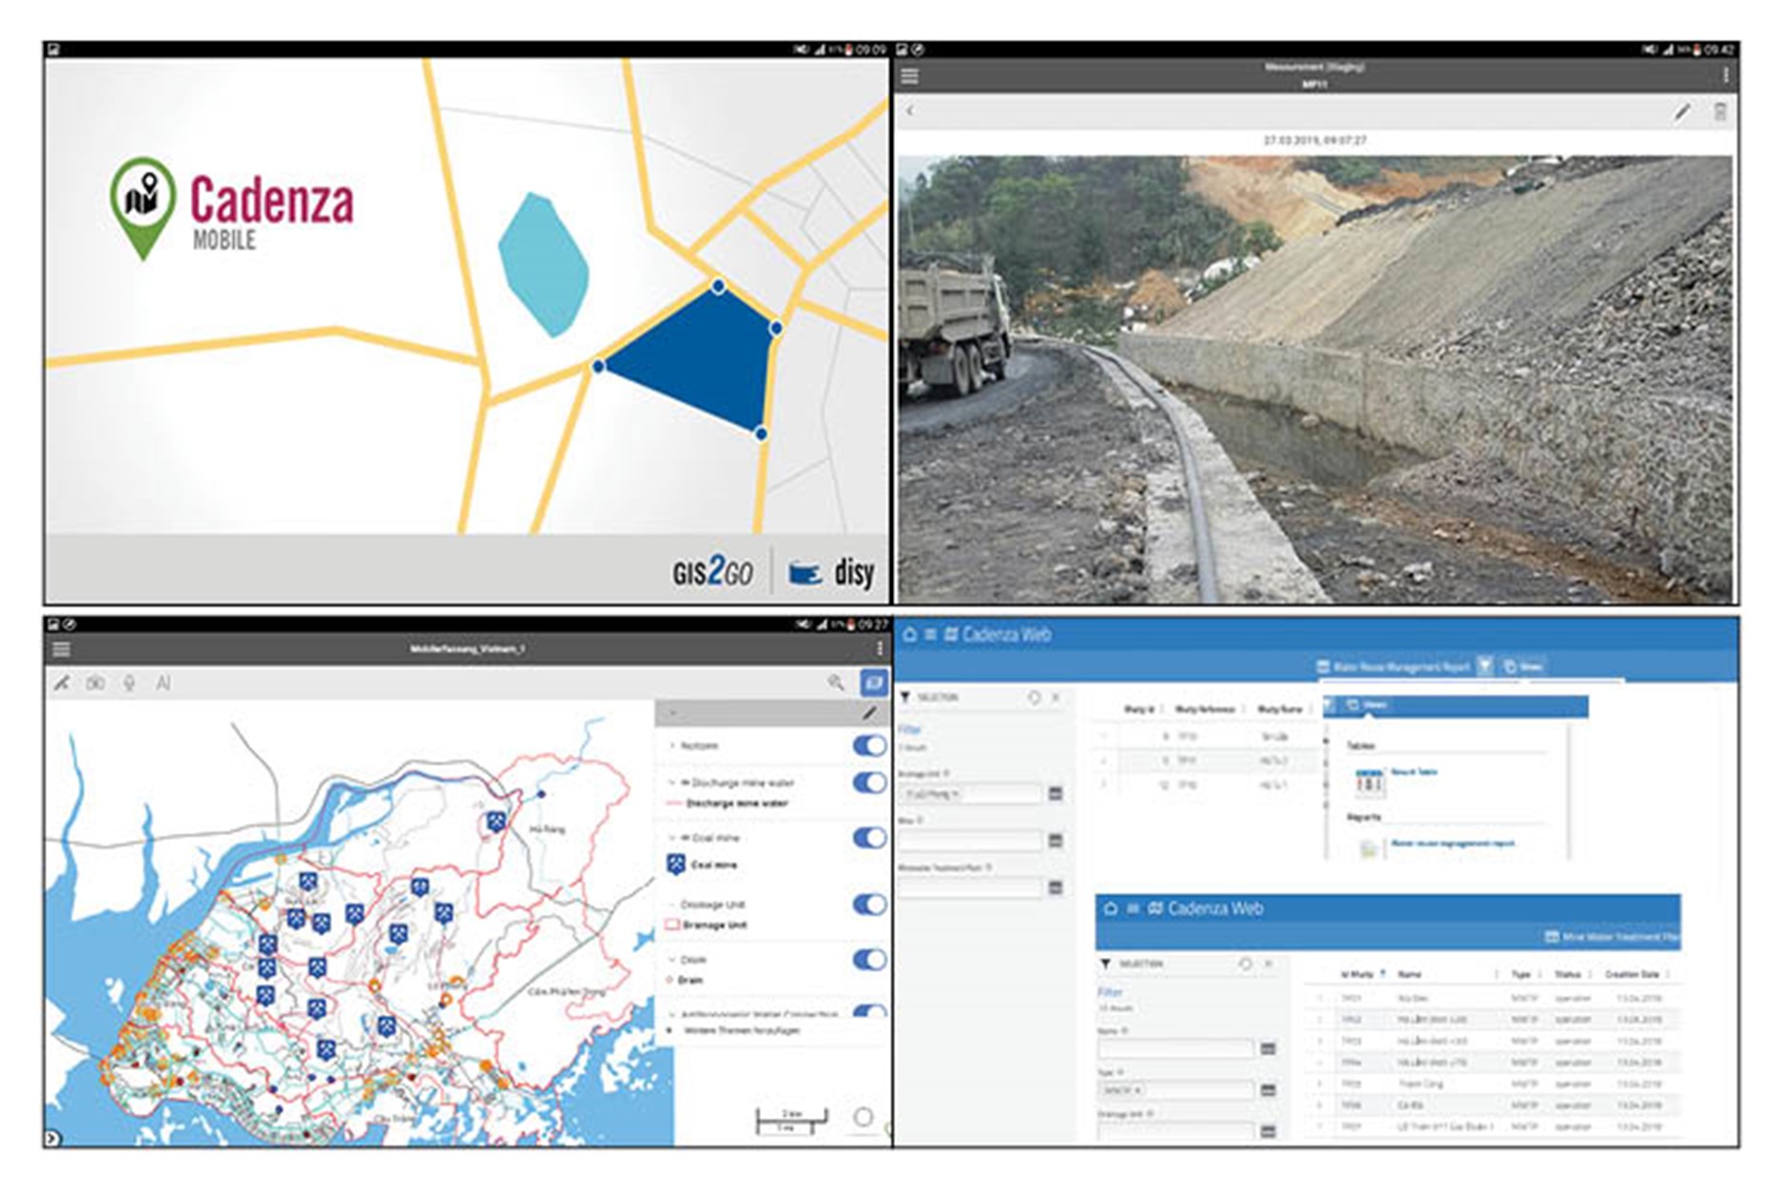Reset the selection in upper Selection panel
Image resolution: width=1783 pixels, height=1189 pixels.
coord(1034,697)
